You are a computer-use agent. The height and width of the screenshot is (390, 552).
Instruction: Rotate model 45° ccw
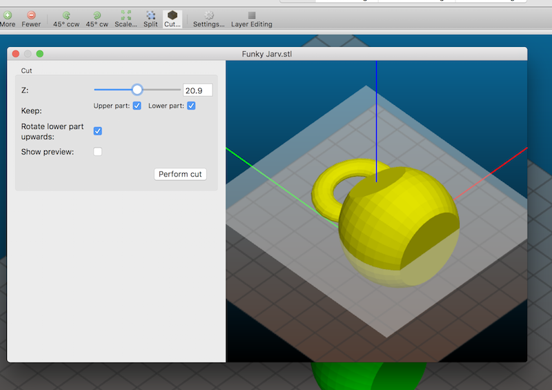66,15
